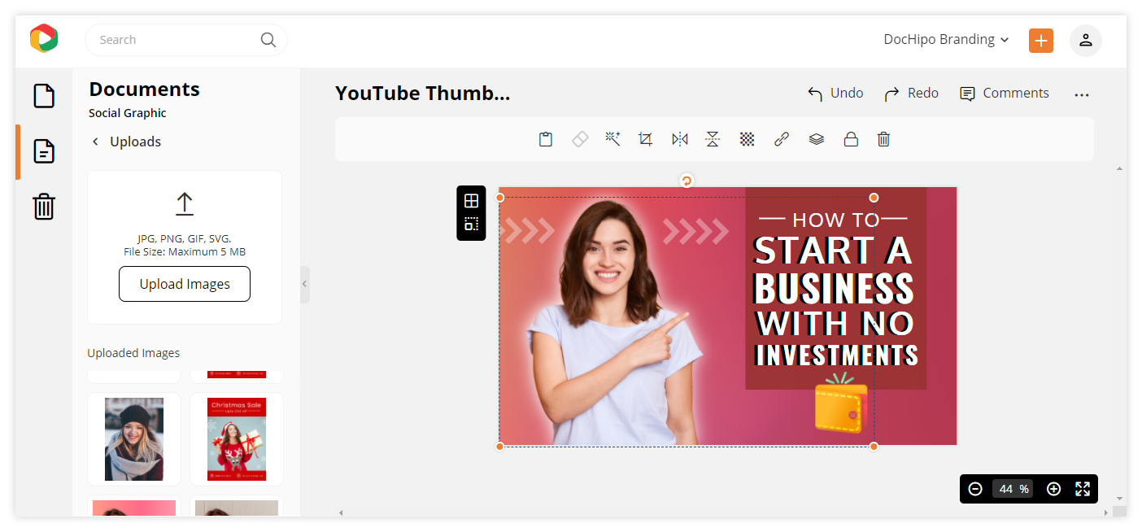Click the Undo button

click(x=835, y=94)
